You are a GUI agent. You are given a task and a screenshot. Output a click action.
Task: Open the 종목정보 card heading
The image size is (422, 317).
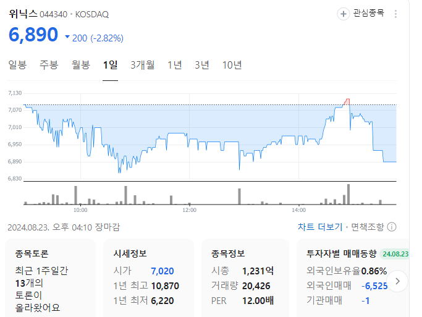coord(228,253)
